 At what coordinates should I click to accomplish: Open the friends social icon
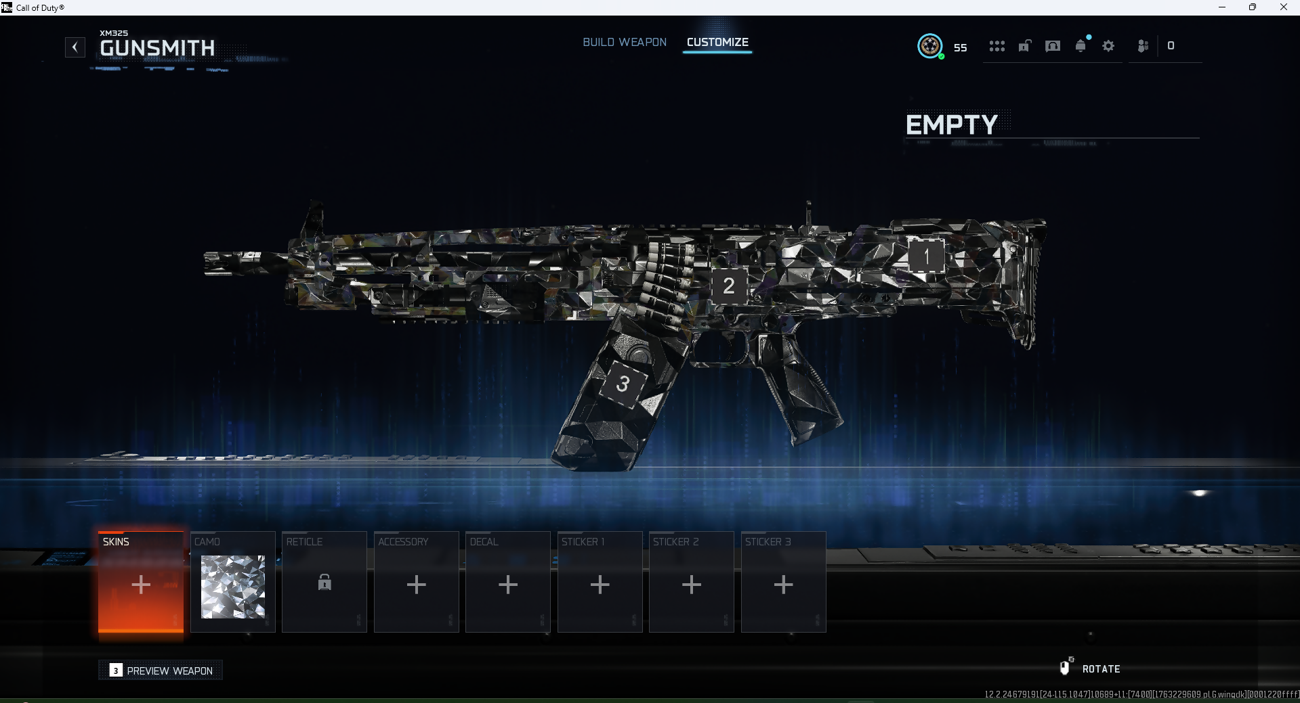[1143, 46]
